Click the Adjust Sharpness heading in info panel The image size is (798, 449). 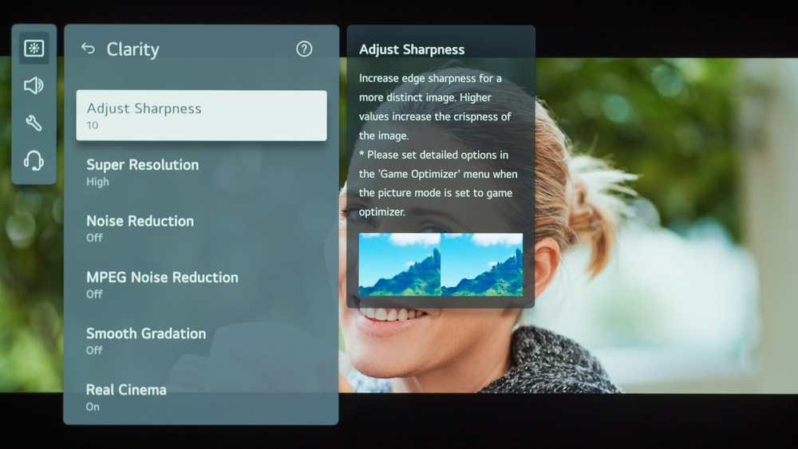point(412,49)
